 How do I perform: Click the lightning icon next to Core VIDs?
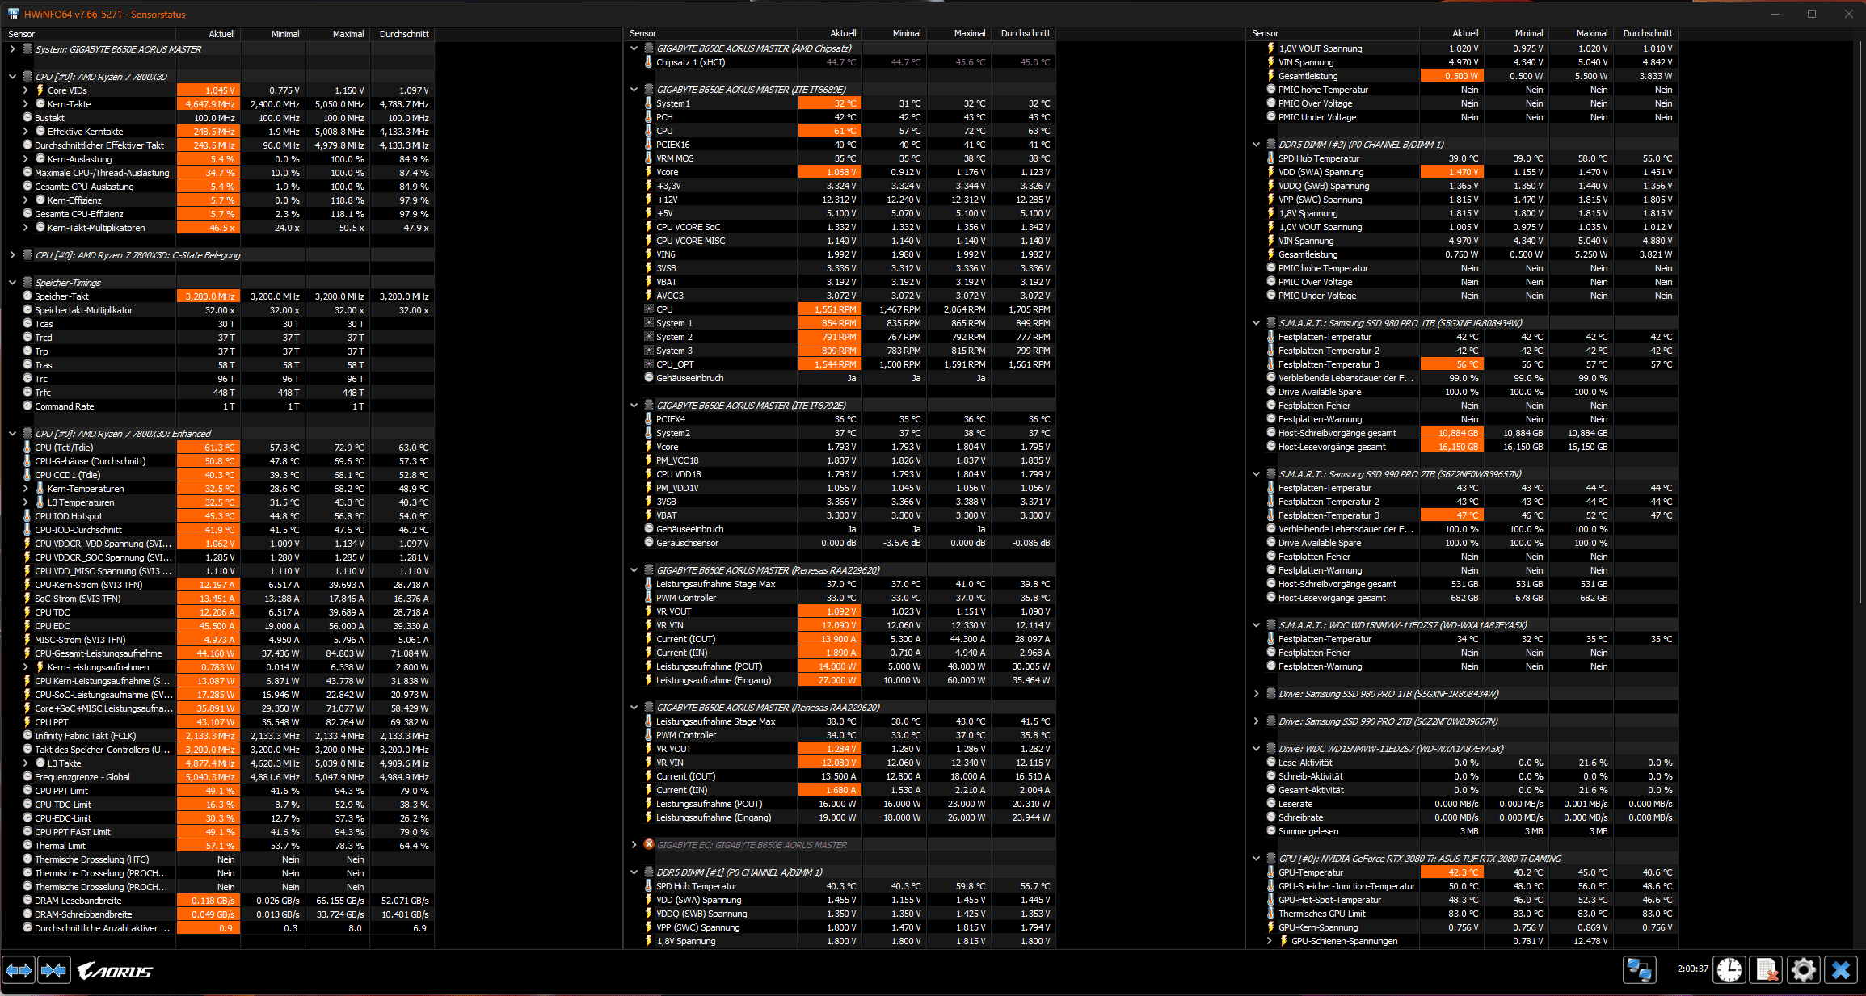click(40, 90)
